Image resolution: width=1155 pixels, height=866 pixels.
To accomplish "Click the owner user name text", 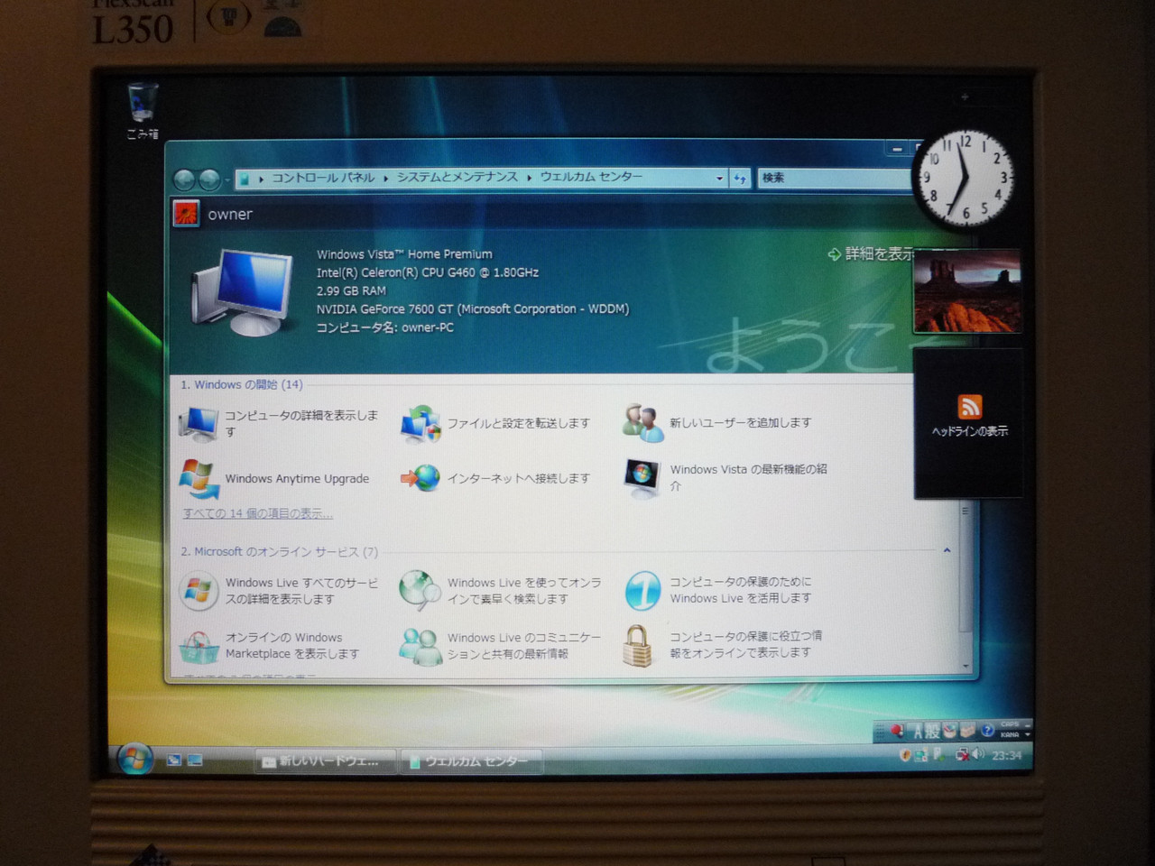I will (x=230, y=215).
